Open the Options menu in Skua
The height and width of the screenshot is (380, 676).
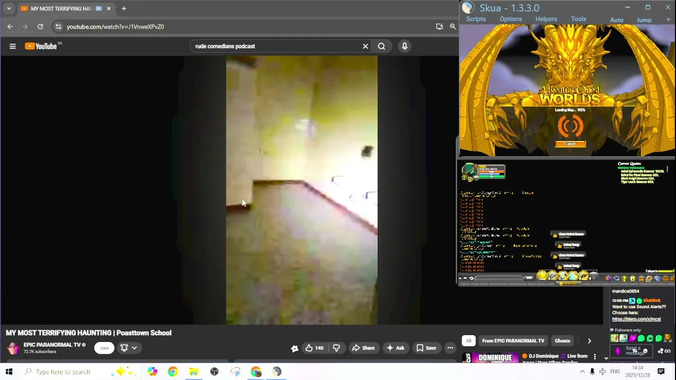(511, 19)
